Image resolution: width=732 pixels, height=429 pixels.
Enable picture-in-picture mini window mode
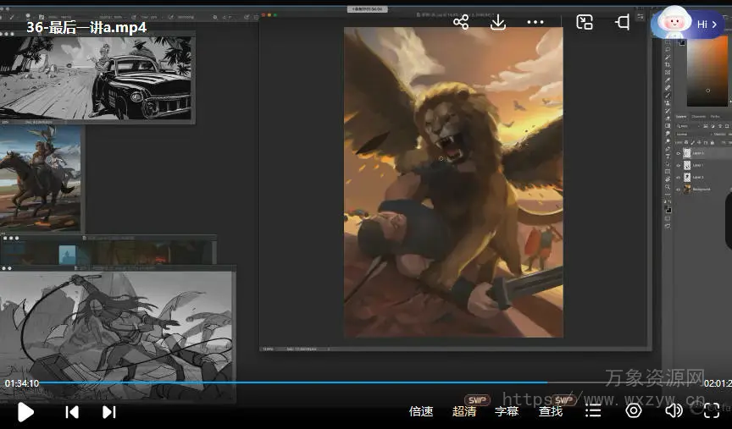click(585, 23)
